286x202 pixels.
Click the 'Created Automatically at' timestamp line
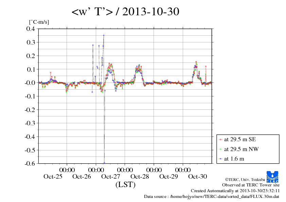235,191
